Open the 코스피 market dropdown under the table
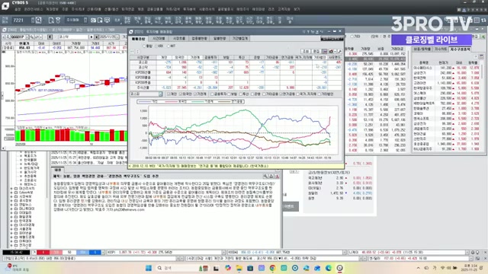The width and height of the screenshot is (488, 274). (x=160, y=94)
